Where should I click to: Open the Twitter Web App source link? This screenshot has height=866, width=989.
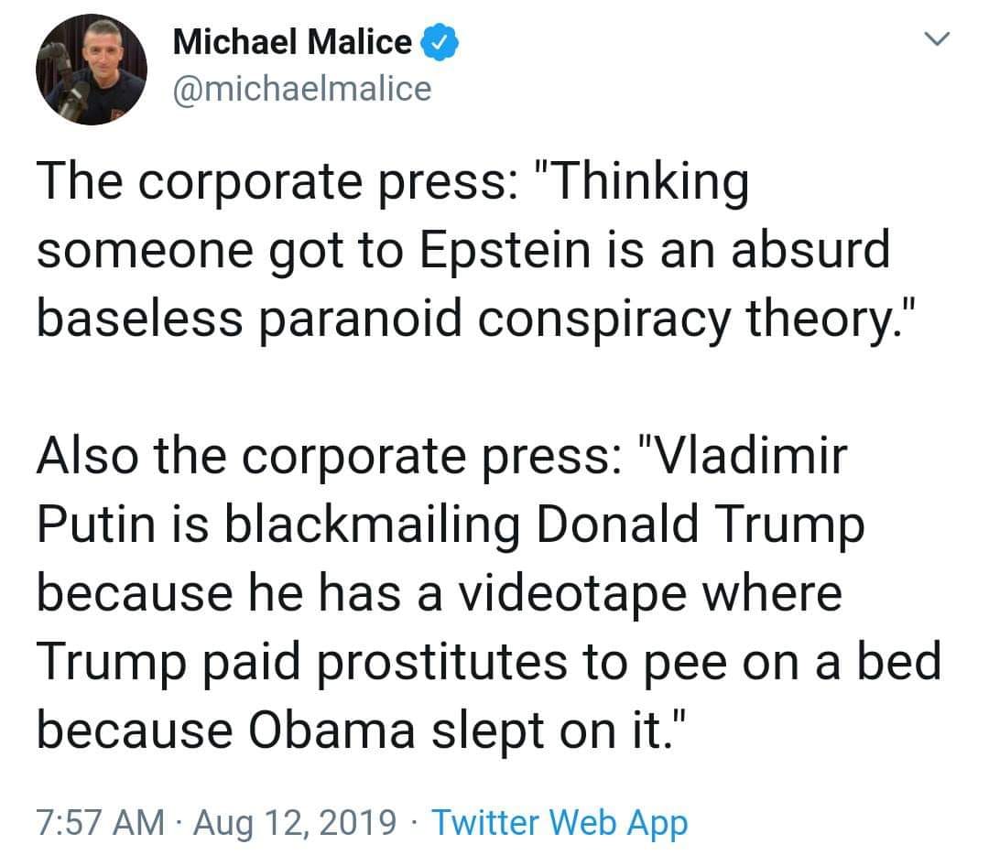click(560, 823)
